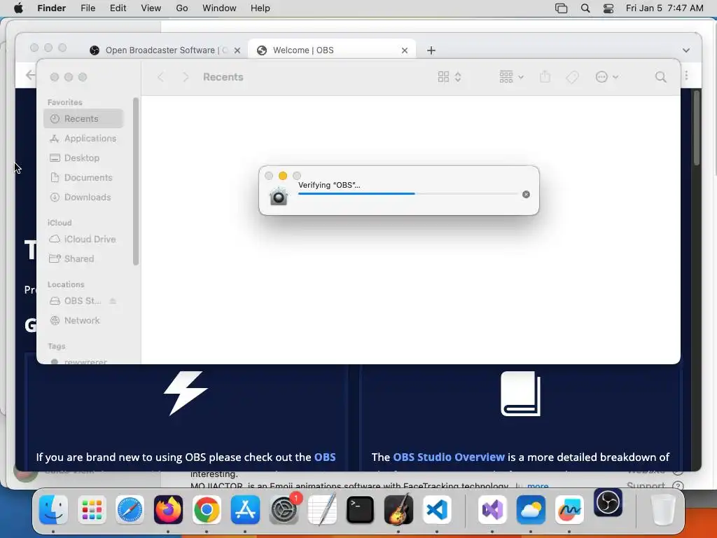The width and height of the screenshot is (717, 538).
Task: Click the Verifying OBS progress bar
Action: [408, 193]
